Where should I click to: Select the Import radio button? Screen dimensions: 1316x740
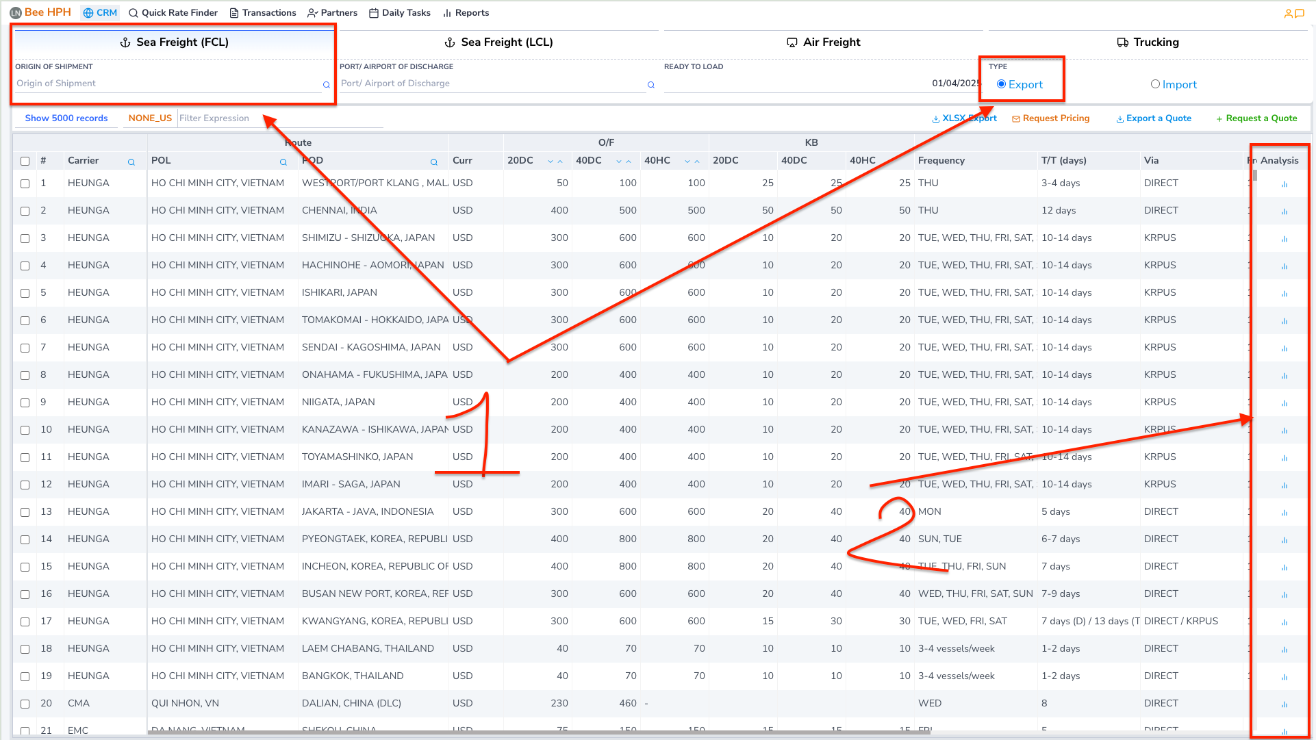pyautogui.click(x=1155, y=84)
